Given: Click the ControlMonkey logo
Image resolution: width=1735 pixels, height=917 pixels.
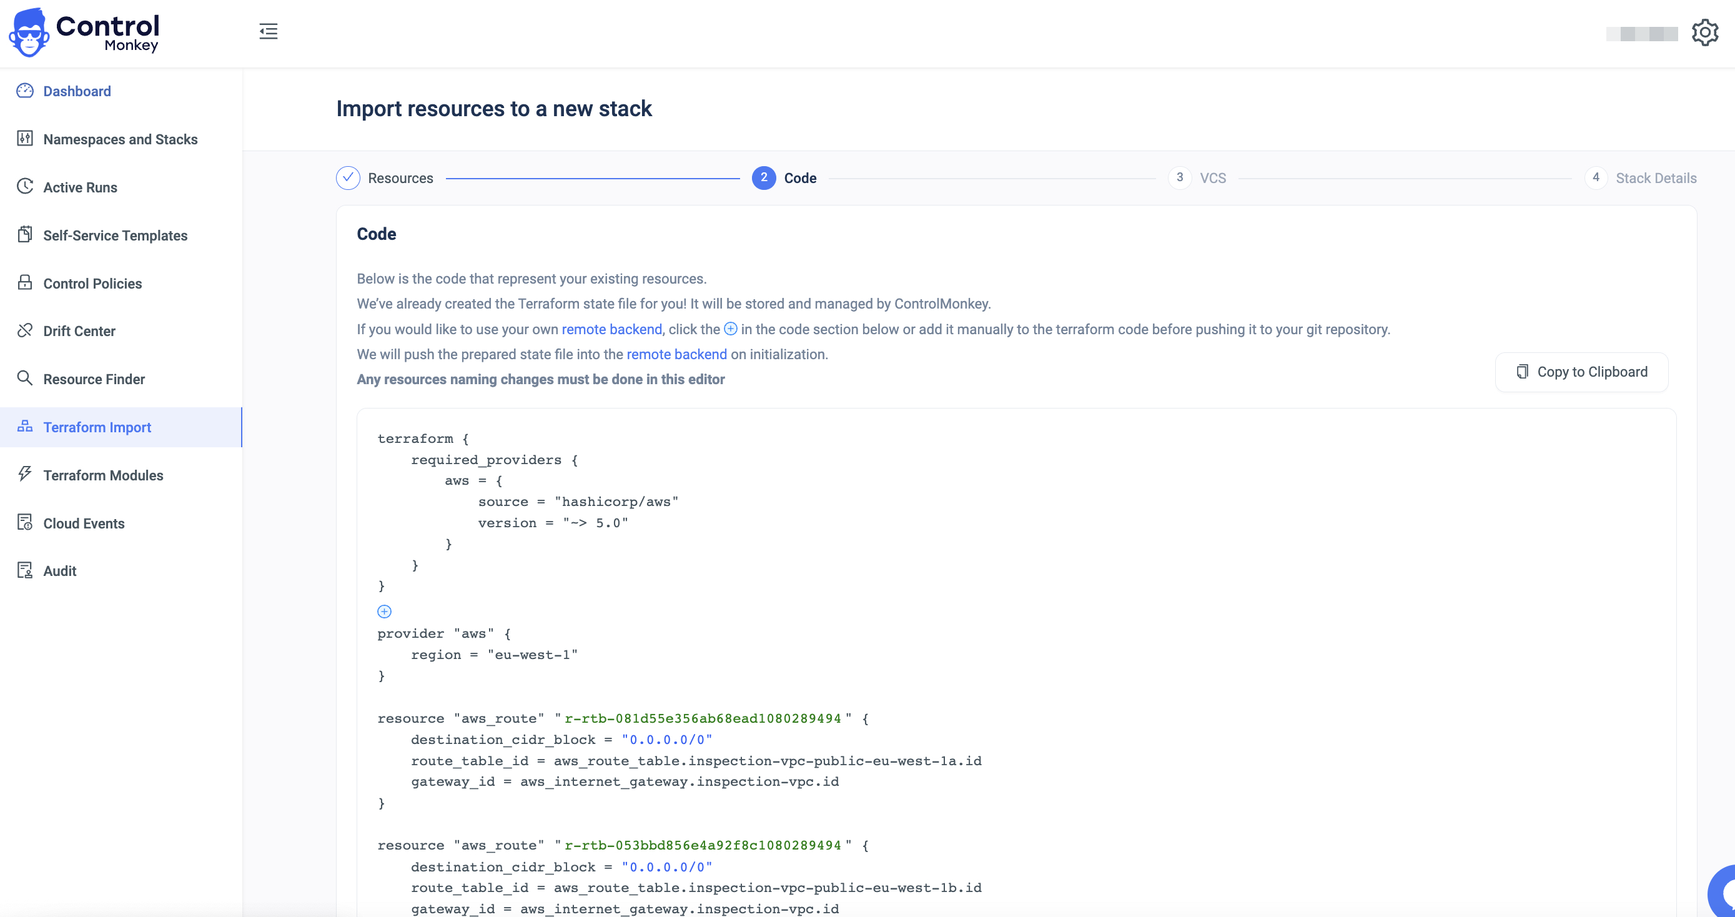Looking at the screenshot, I should (84, 32).
